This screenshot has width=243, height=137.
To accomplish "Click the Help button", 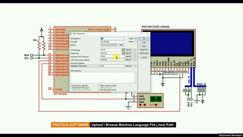I will point(144,42).
